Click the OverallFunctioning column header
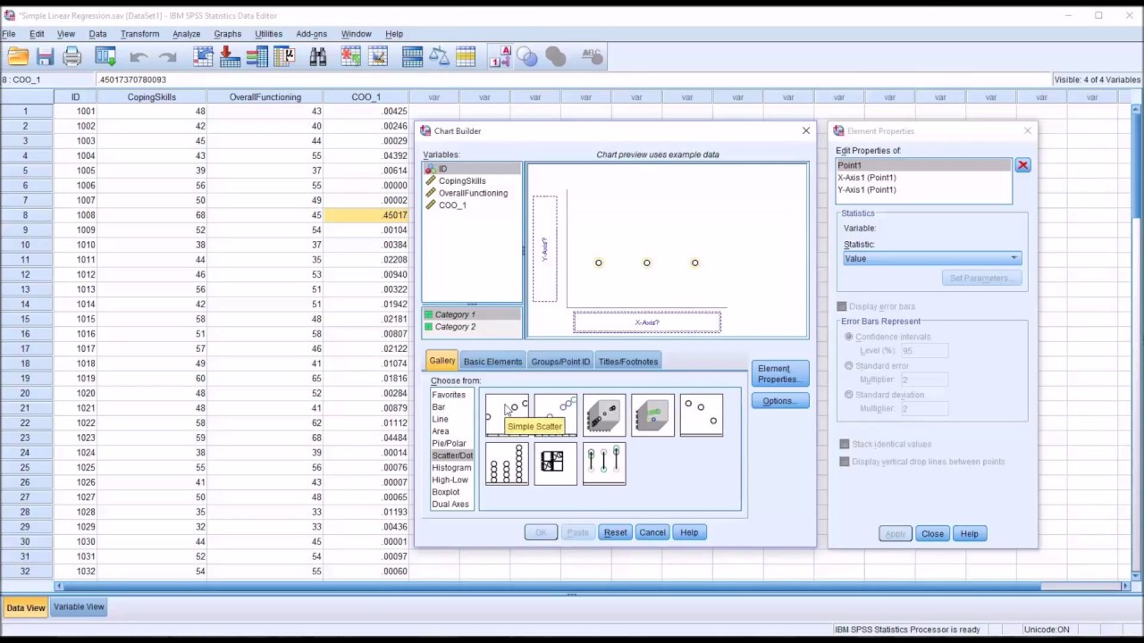The image size is (1144, 643). click(265, 96)
